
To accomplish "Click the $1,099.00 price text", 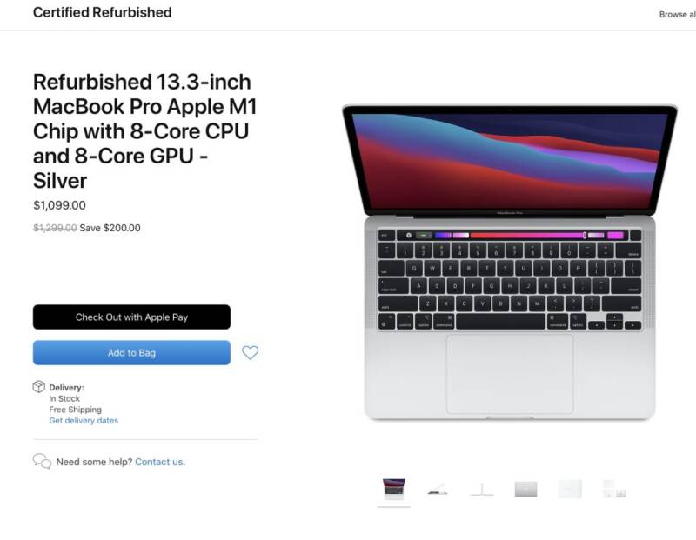I will pyautogui.click(x=59, y=205).
